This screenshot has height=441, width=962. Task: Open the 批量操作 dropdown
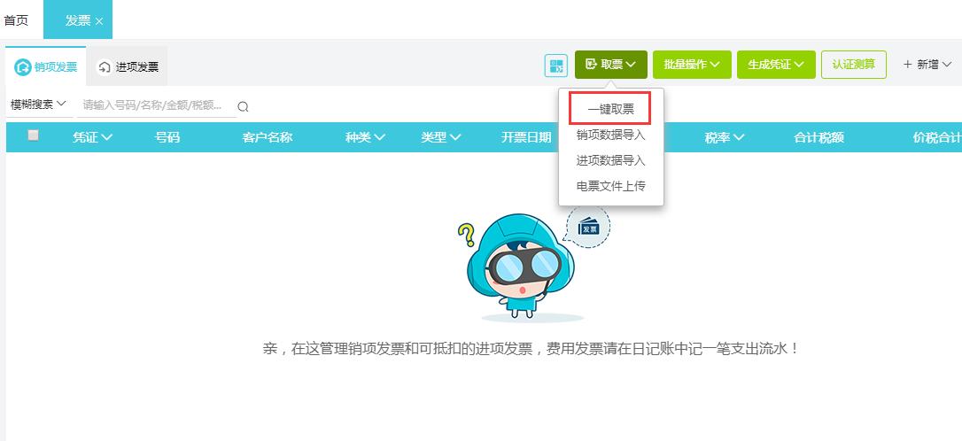point(692,65)
